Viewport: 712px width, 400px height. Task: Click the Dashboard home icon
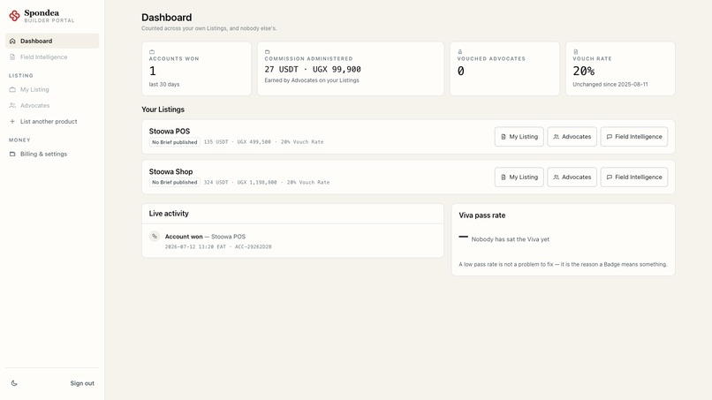(12, 41)
